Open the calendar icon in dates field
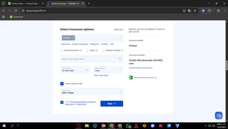 (x=120, y=59)
